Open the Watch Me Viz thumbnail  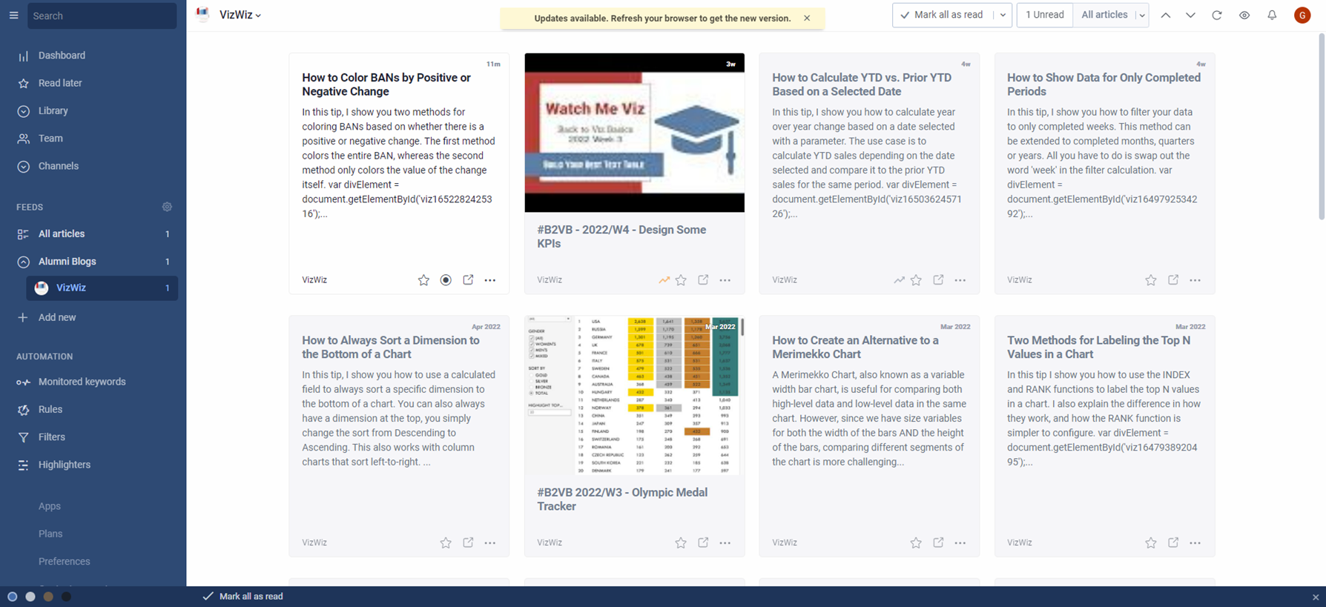click(635, 133)
